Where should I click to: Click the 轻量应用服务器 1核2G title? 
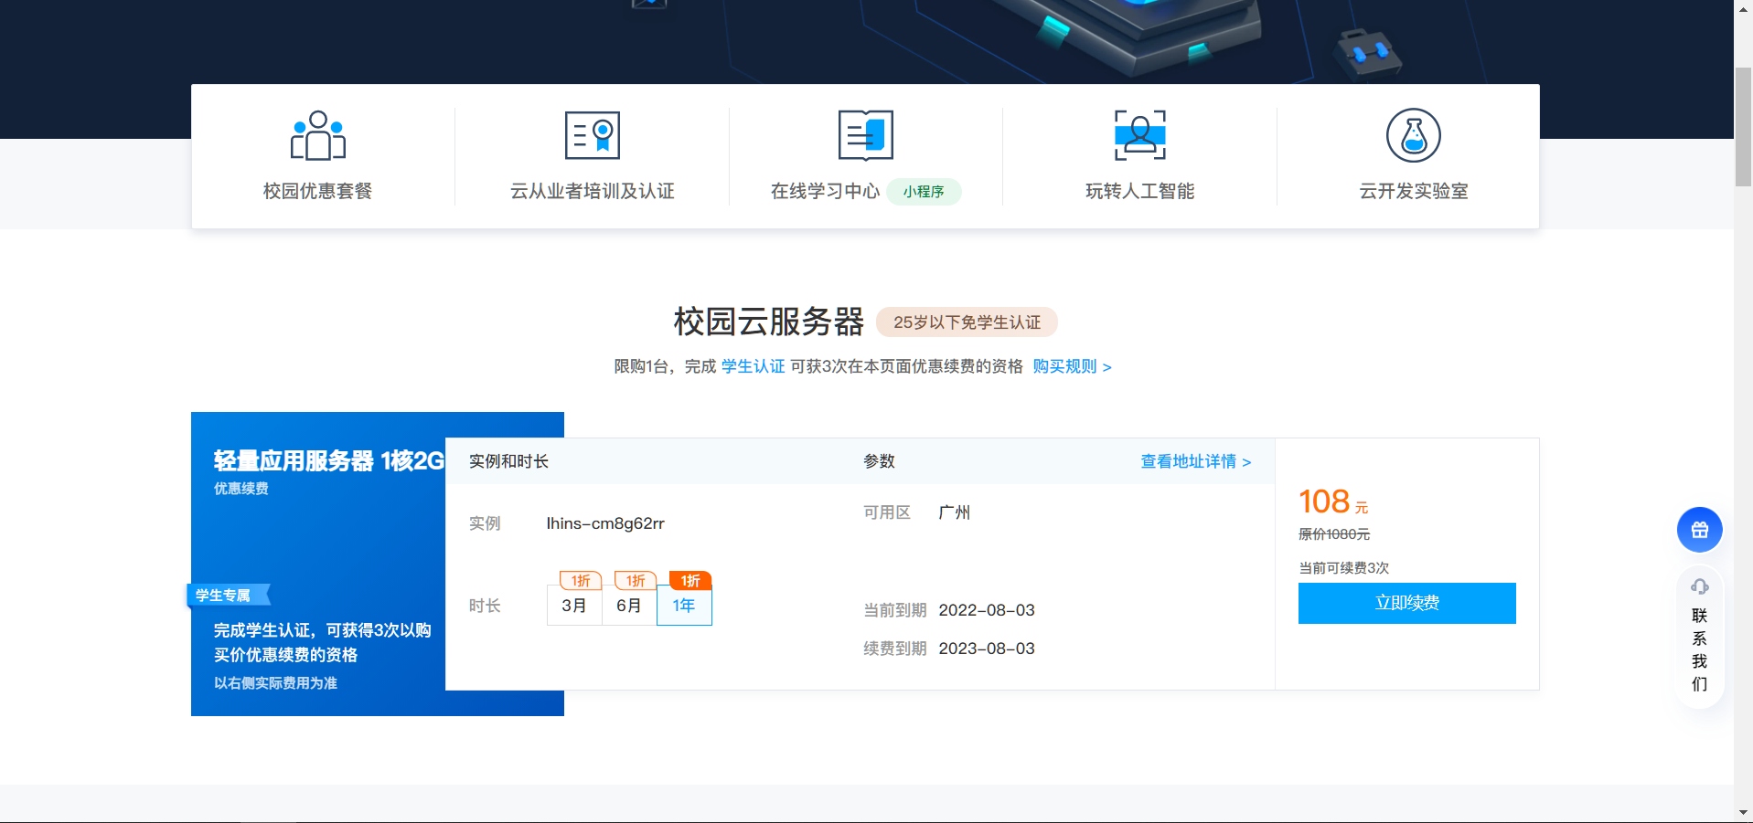pyautogui.click(x=329, y=460)
